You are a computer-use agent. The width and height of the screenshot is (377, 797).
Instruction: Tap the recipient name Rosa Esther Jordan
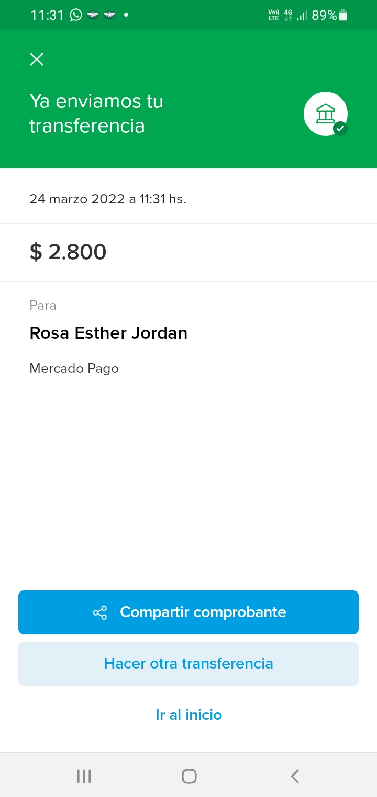[108, 333]
